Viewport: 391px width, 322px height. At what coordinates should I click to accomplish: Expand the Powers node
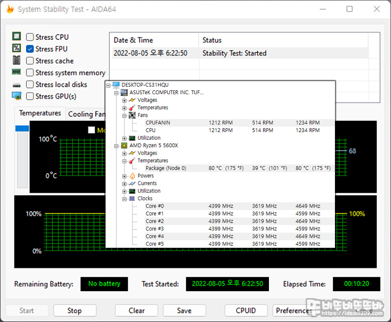click(124, 176)
